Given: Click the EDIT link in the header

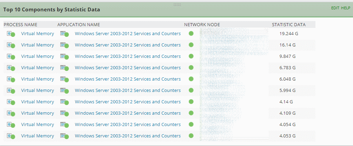Looking at the screenshot, I should point(335,8).
